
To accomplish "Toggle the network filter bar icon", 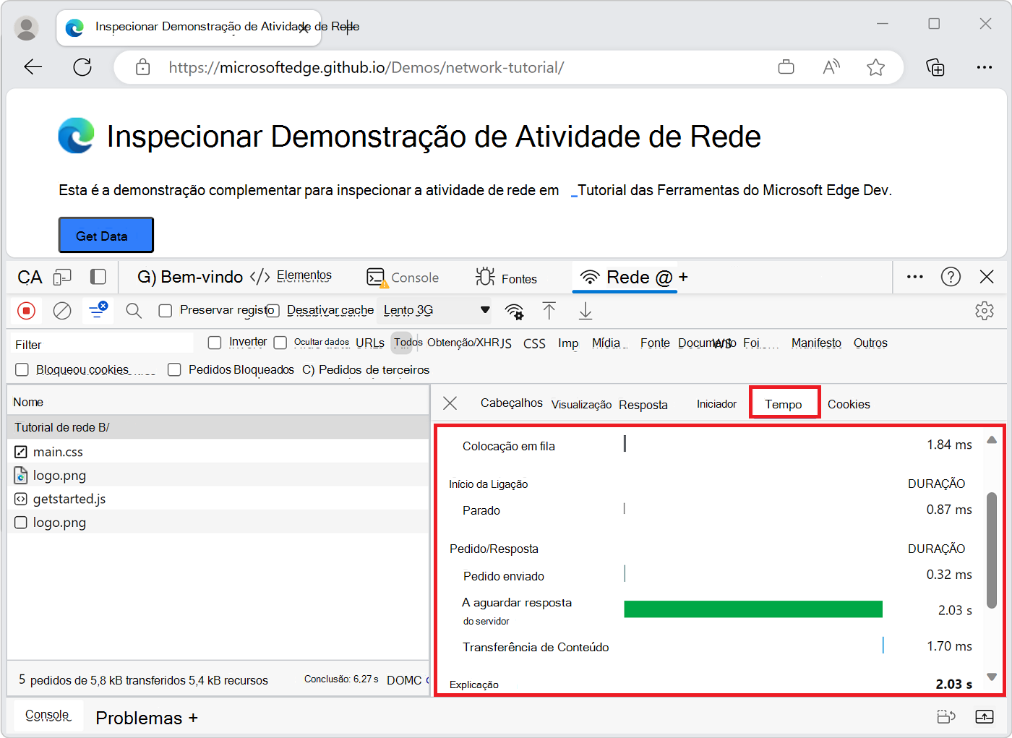I will coord(98,310).
